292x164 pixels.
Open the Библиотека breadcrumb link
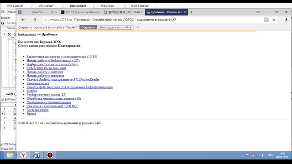[x=27, y=35]
